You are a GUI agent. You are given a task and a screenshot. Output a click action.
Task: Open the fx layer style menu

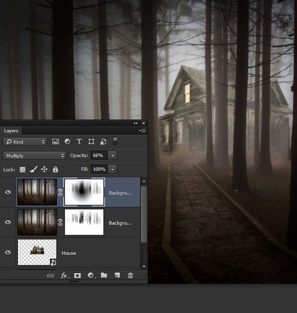pyautogui.click(x=65, y=276)
